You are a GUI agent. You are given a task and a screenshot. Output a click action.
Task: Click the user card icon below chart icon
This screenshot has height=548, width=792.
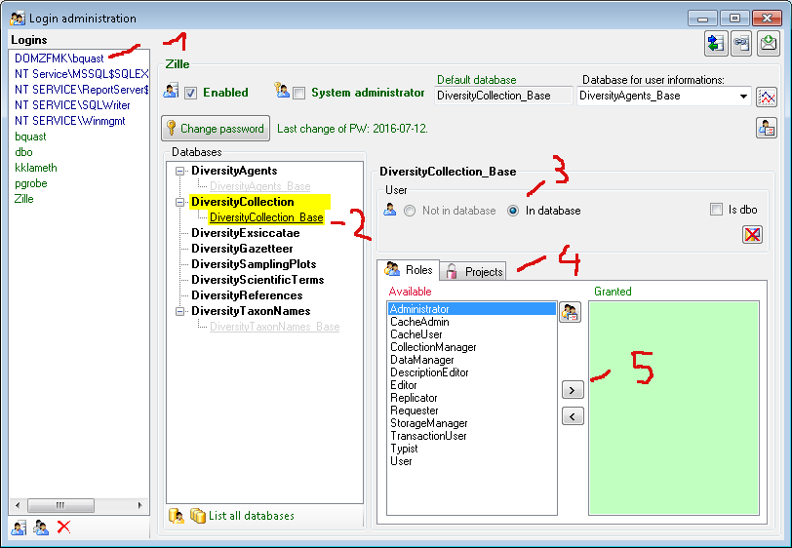point(767,127)
